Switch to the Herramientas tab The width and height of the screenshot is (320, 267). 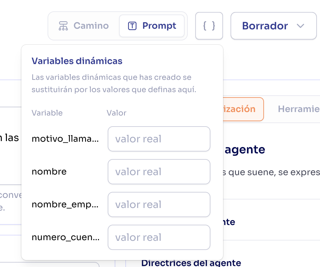[x=299, y=109]
